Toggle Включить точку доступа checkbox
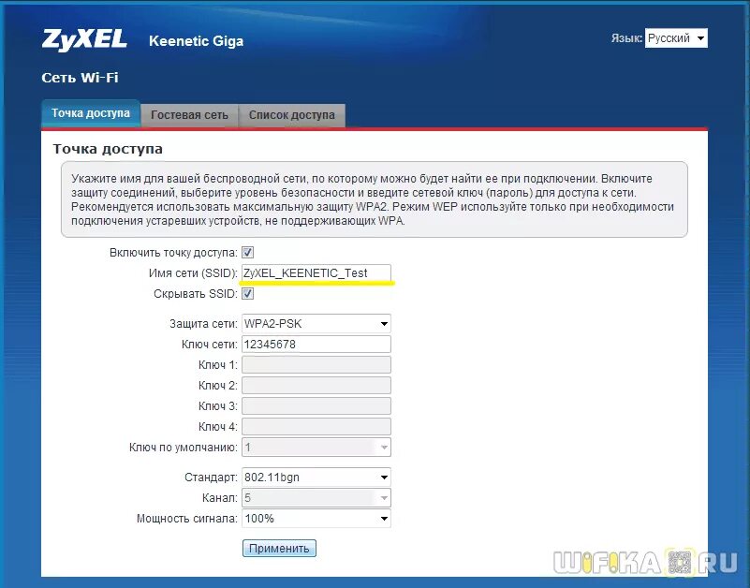Viewport: 750px width, 588px height. pos(248,252)
